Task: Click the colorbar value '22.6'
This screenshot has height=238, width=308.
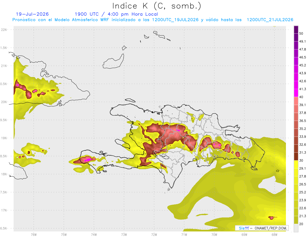Action: tap(303, 208)
